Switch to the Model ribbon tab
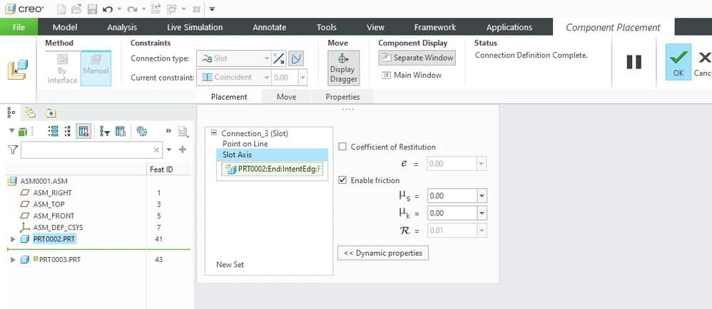The width and height of the screenshot is (712, 309). click(x=65, y=27)
